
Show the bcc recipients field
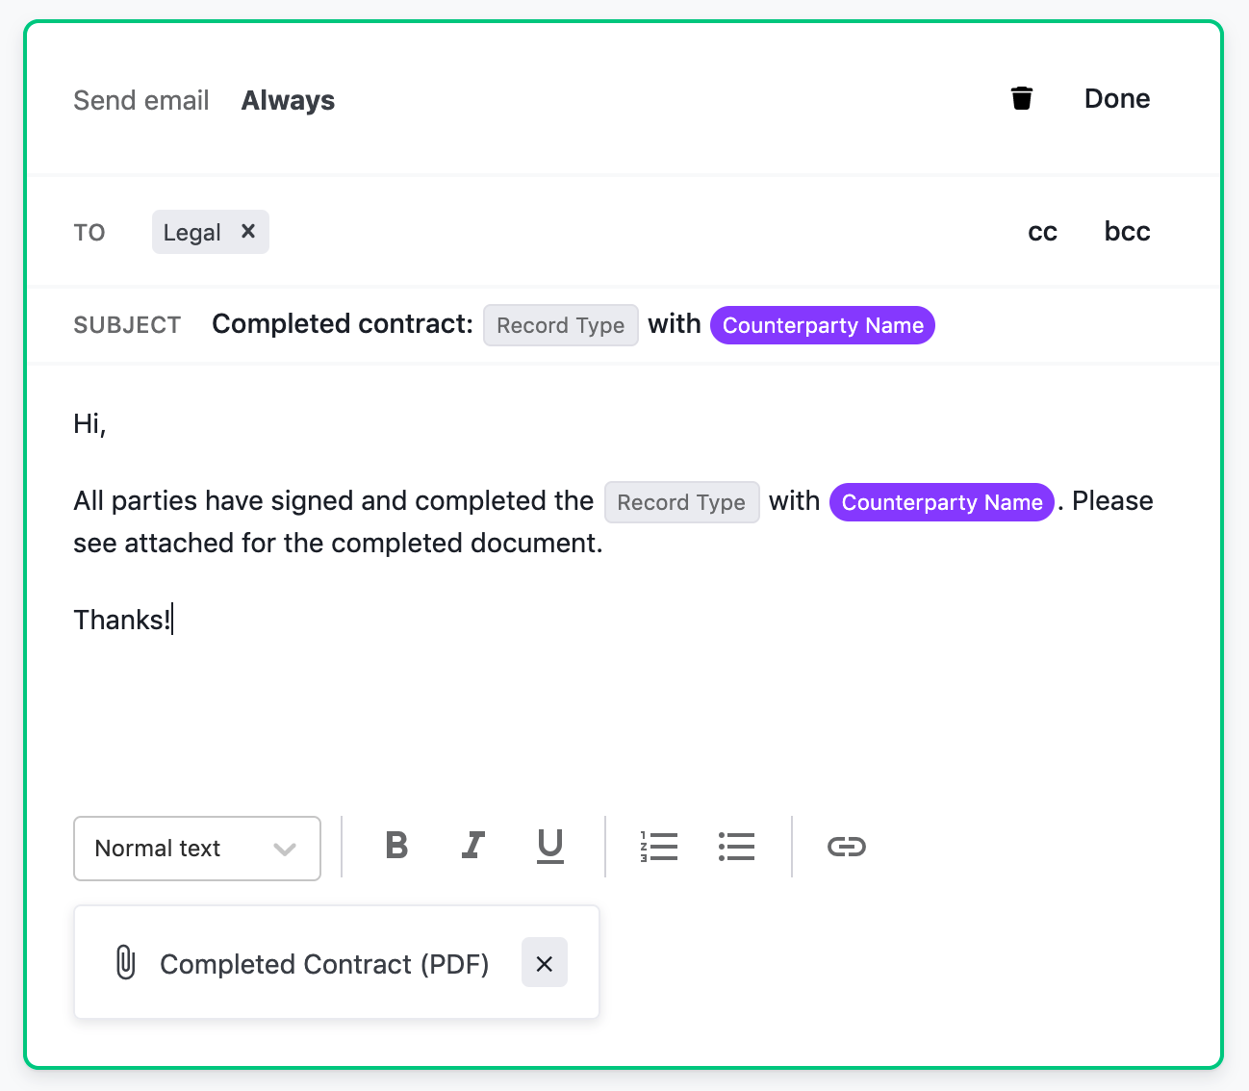1126,231
